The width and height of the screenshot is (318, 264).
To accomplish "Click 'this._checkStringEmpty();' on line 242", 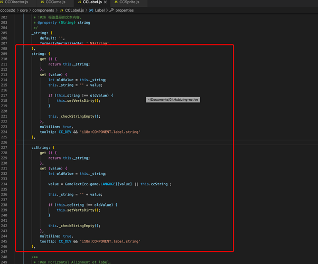I will 74,226.
